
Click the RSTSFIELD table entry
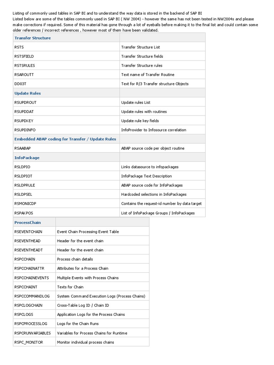coord(24,56)
